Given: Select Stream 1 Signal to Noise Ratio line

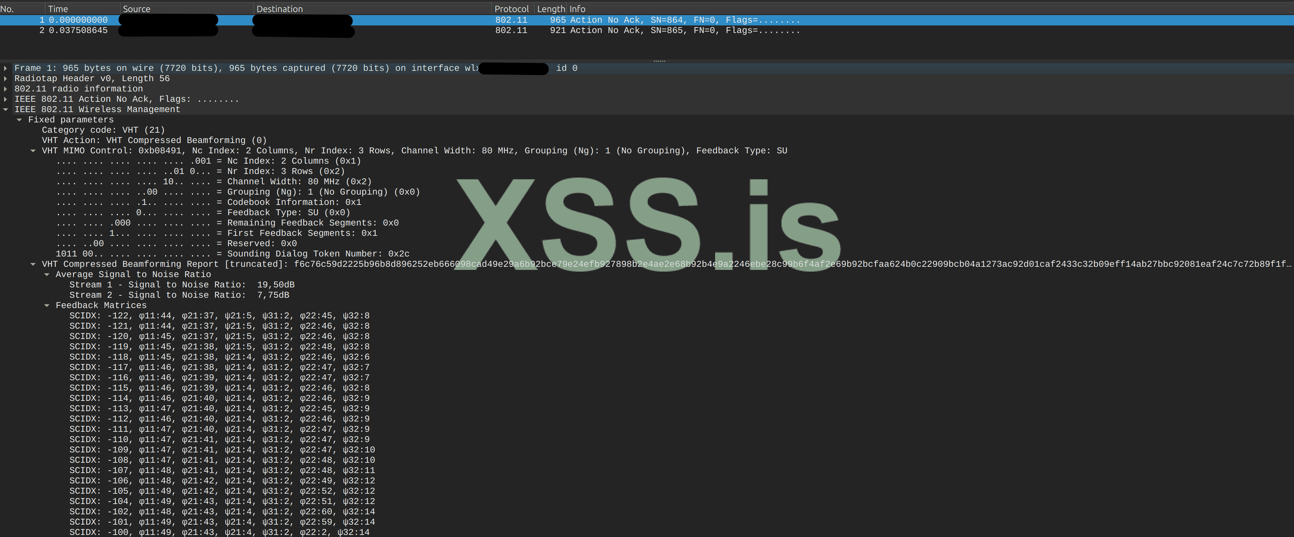Looking at the screenshot, I should pos(181,285).
